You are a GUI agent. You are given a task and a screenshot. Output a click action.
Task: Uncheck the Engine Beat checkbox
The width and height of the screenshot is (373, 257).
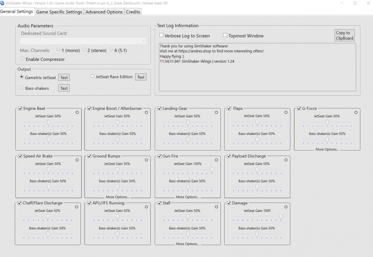tap(20, 108)
